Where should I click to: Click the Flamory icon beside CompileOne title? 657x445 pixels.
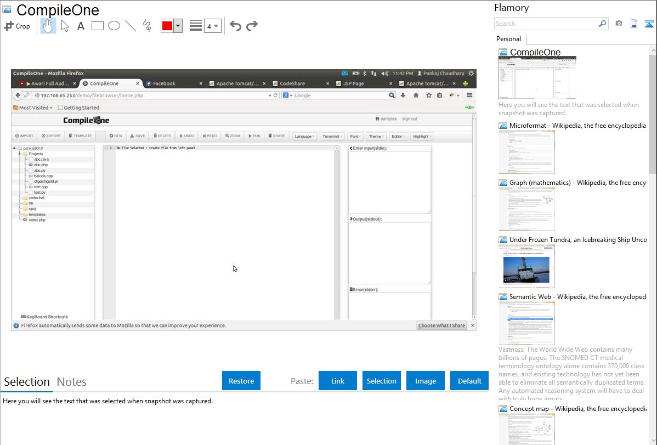pyautogui.click(x=7, y=9)
